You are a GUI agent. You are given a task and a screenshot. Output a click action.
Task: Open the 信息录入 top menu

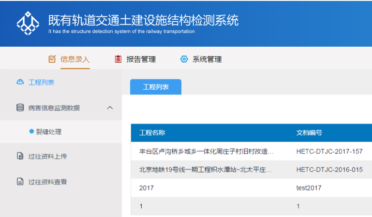75,59
